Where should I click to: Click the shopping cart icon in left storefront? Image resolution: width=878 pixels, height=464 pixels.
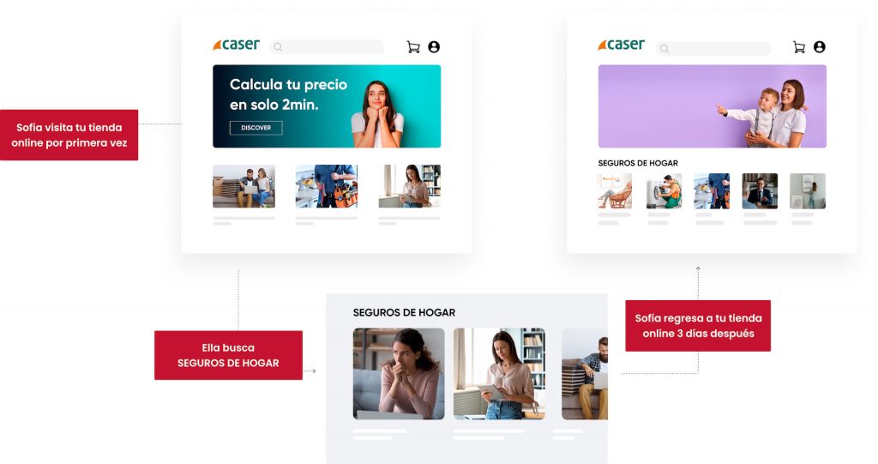[x=413, y=47]
